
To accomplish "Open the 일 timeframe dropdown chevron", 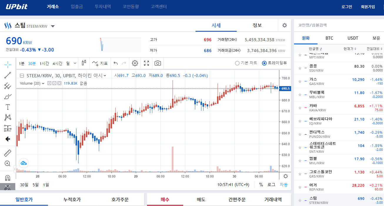I will 75,63.
